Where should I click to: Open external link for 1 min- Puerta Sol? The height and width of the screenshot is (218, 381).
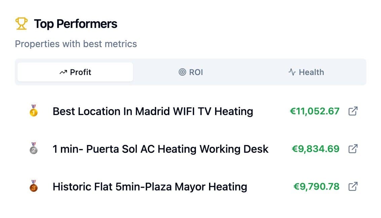[x=353, y=149]
